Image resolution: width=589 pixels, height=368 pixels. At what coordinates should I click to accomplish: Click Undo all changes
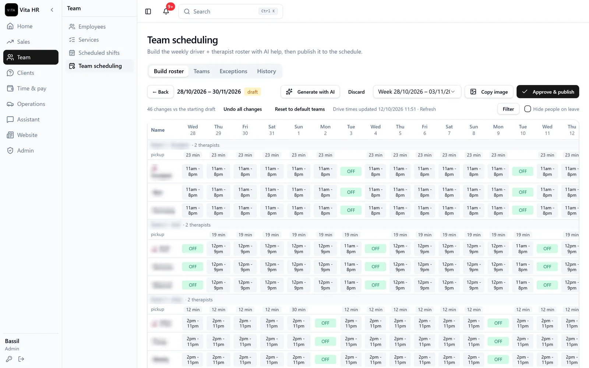[243, 109]
